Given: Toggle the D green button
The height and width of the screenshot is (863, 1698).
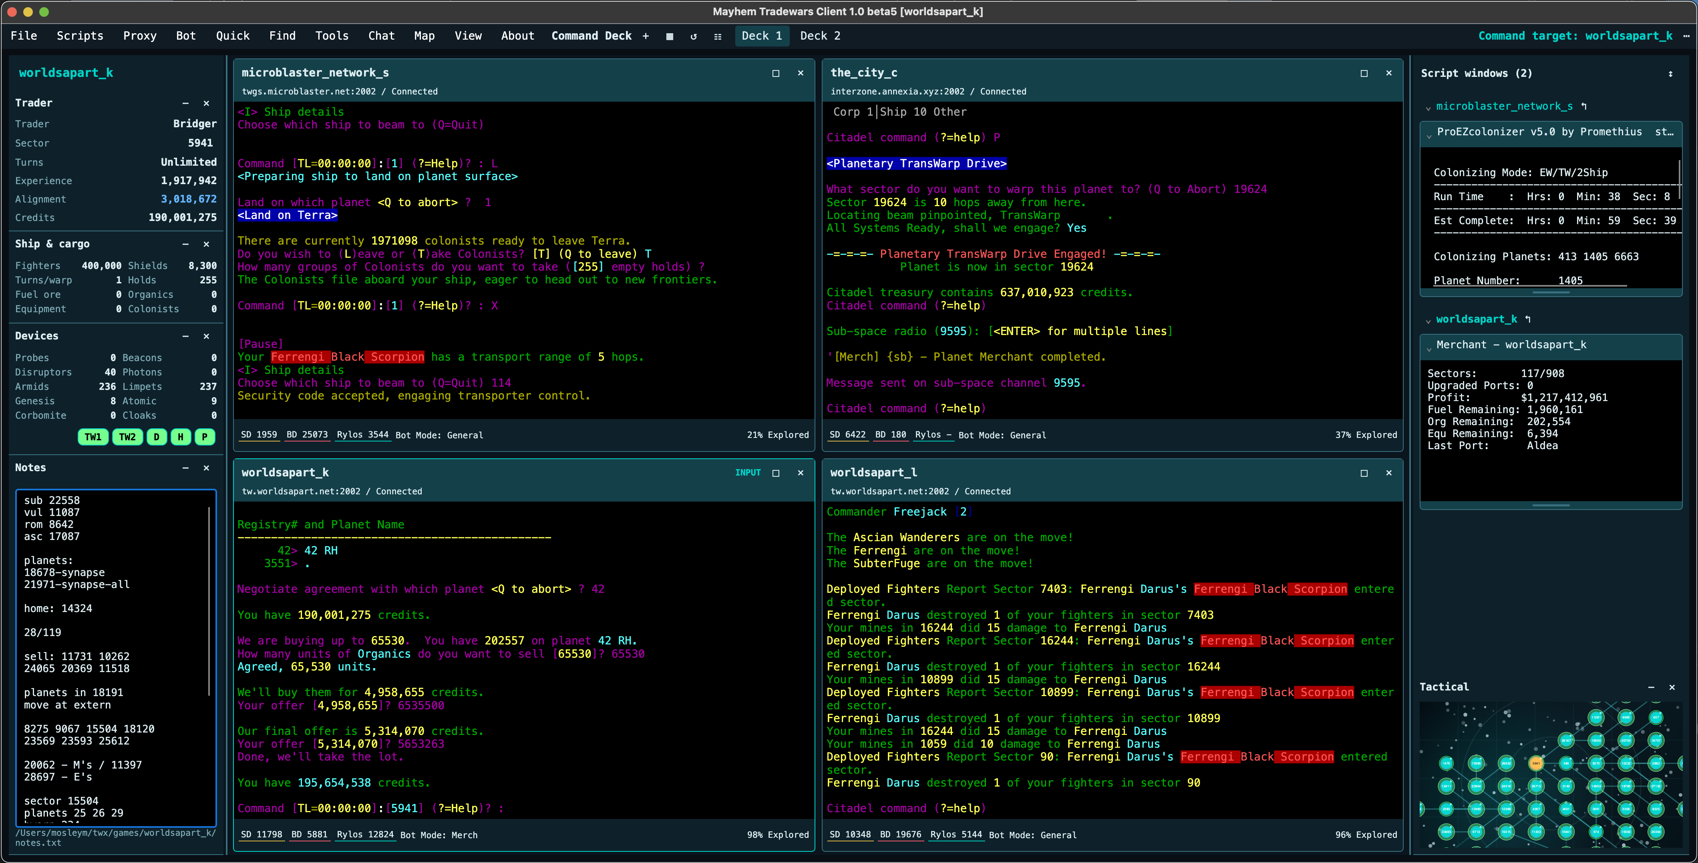Looking at the screenshot, I should 156,437.
